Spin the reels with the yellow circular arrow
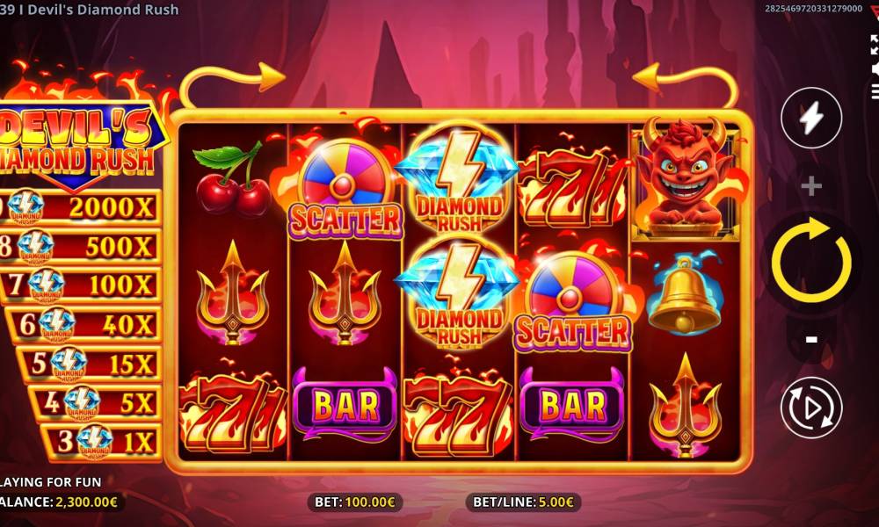The height and width of the screenshot is (527, 879). point(811,260)
